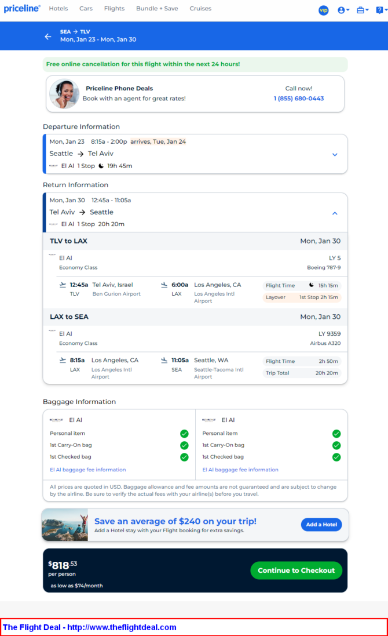Click the Trip Total 20h 20m badge
The height and width of the screenshot is (636, 388).
coord(302,373)
